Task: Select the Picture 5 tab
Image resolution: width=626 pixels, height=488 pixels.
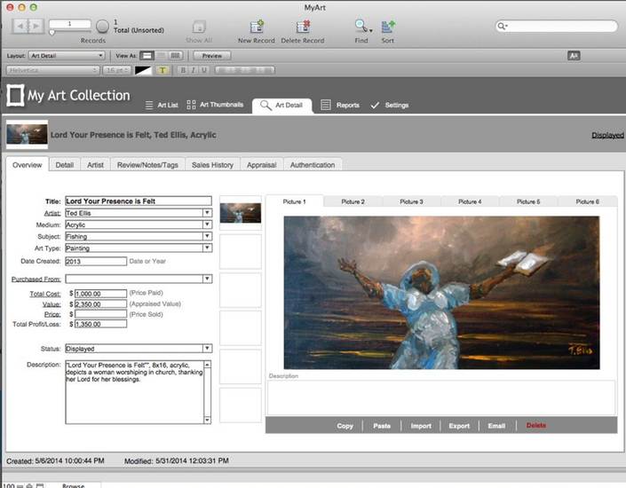Action: point(528,201)
